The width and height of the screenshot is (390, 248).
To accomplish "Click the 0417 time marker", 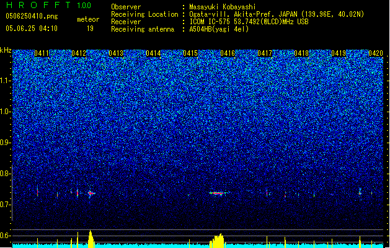I will pos(265,53).
